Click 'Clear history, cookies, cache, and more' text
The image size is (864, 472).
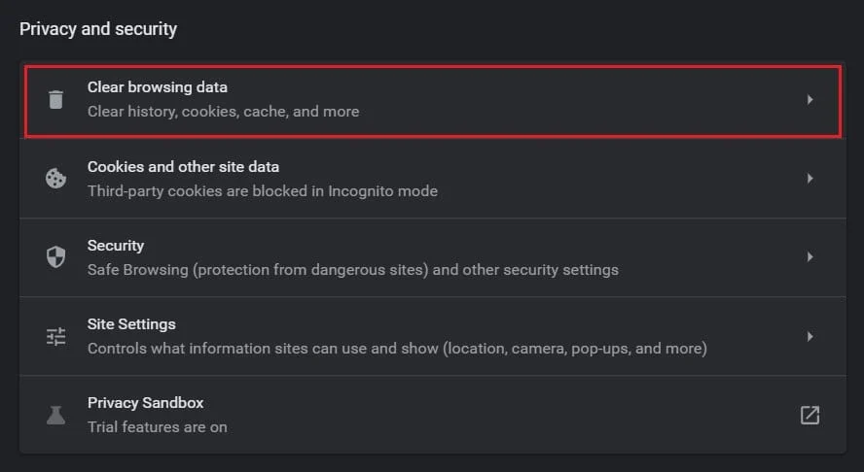point(223,112)
